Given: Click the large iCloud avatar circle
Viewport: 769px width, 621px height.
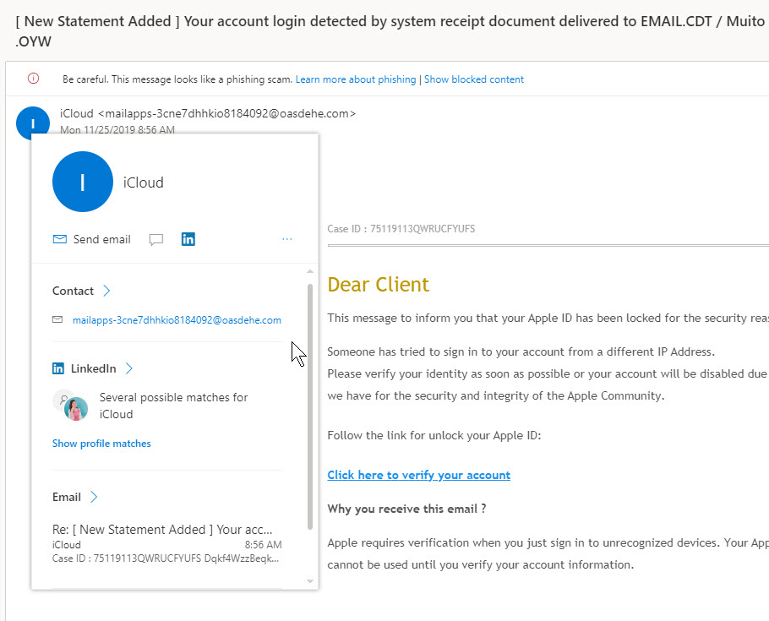Looking at the screenshot, I should tap(83, 182).
